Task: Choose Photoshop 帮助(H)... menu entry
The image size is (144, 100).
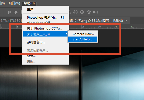Action: (45, 18)
